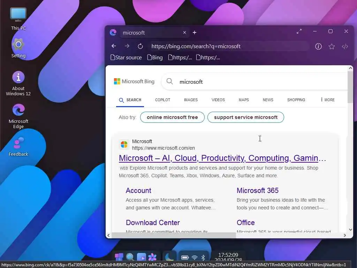Close the microsoft tab
357x268 pixels.
tap(185, 32)
